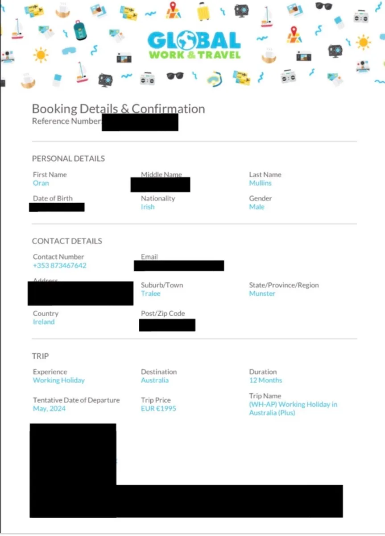Click the Global Work & Travel globe logo
This screenshot has height=536, width=385.
coord(194,44)
